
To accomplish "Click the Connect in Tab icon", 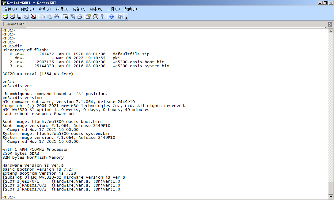I will pyautogui.click(x=20, y=17).
